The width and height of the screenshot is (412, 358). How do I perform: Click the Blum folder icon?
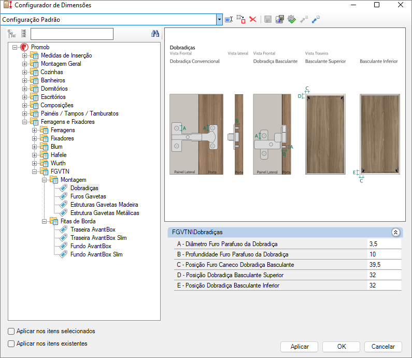[44, 147]
